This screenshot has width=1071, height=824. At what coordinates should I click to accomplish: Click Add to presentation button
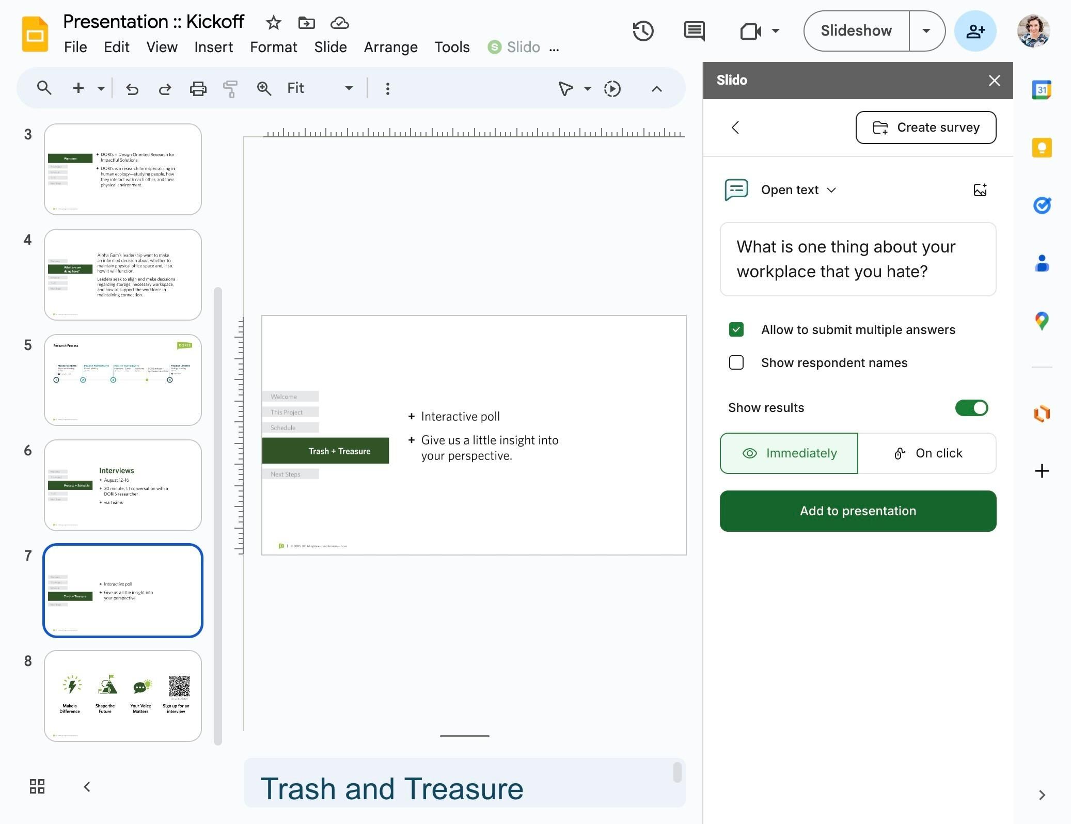pos(858,511)
